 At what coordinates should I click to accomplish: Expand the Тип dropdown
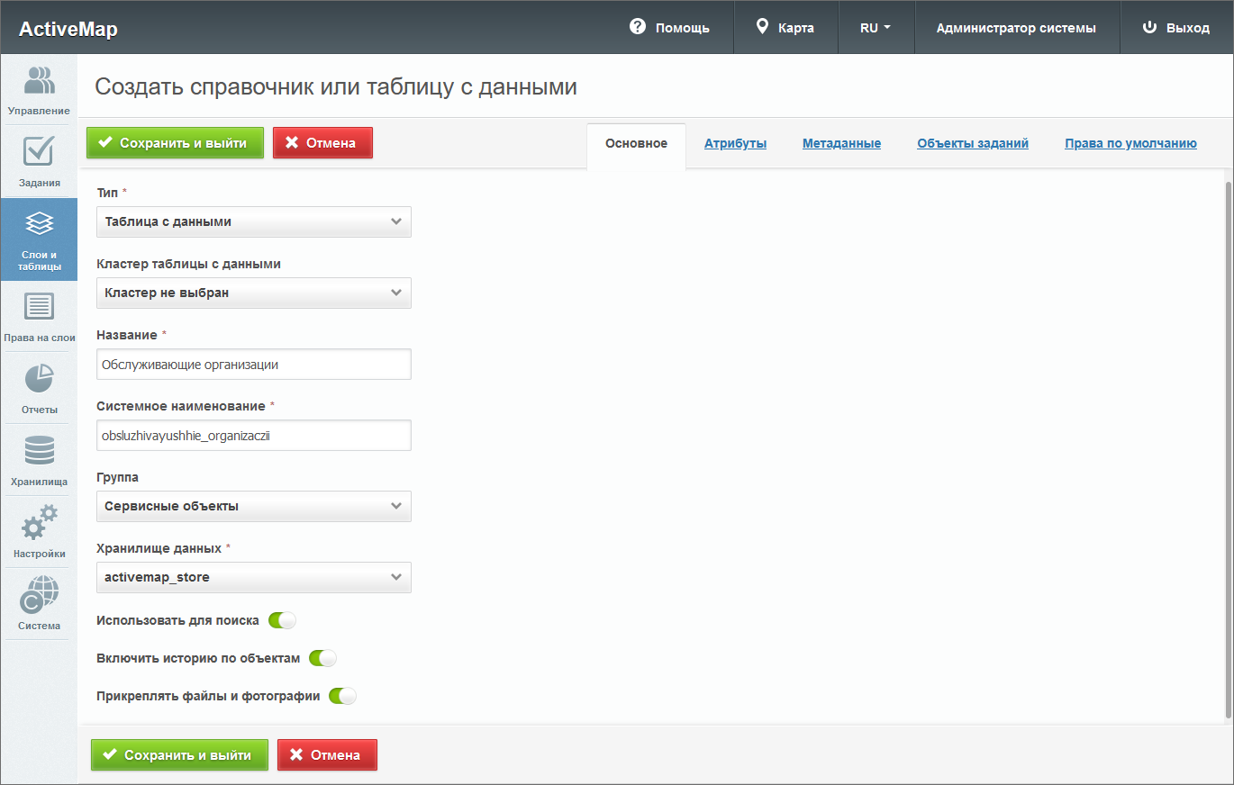click(253, 221)
